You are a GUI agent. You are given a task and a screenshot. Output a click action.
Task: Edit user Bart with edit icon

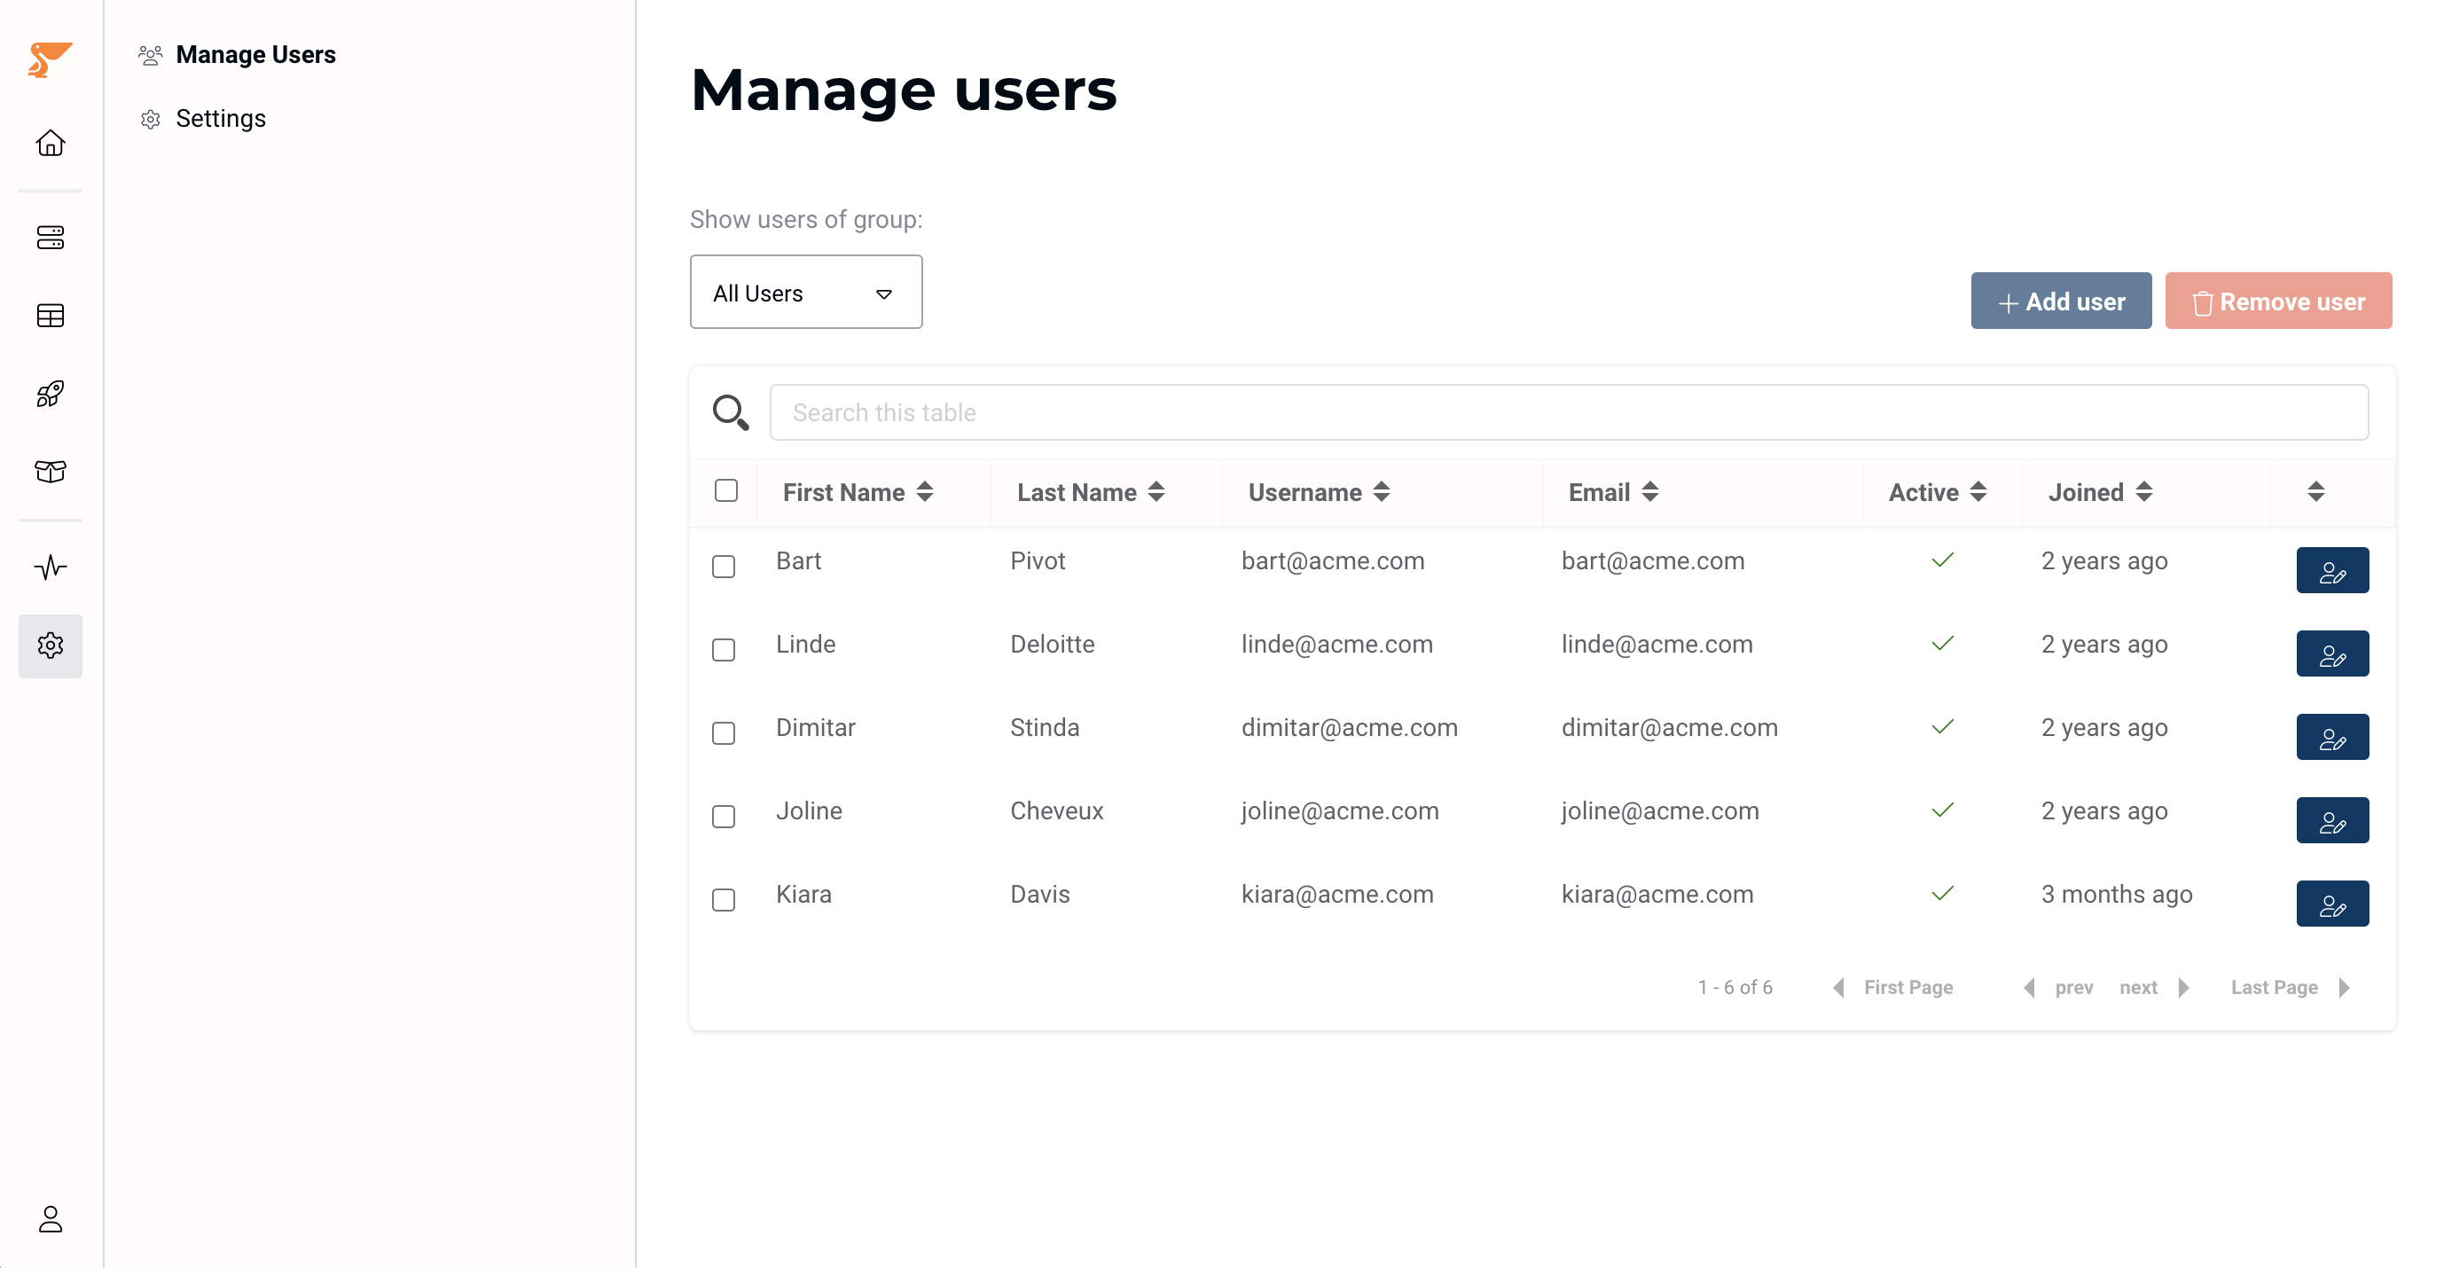[2332, 570]
